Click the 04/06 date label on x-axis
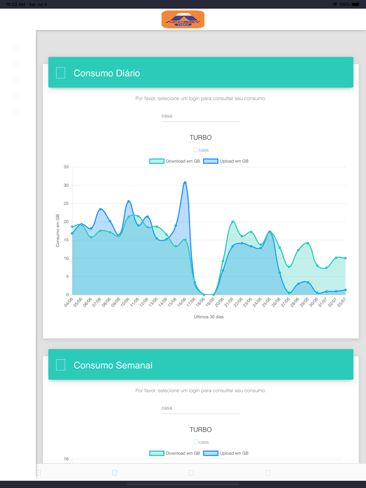This screenshot has height=488, width=366. tap(68, 302)
